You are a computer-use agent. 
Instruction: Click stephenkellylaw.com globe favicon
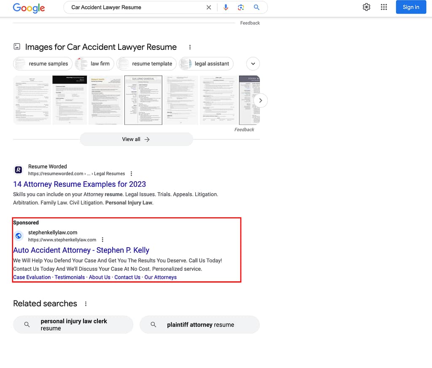coord(19,236)
